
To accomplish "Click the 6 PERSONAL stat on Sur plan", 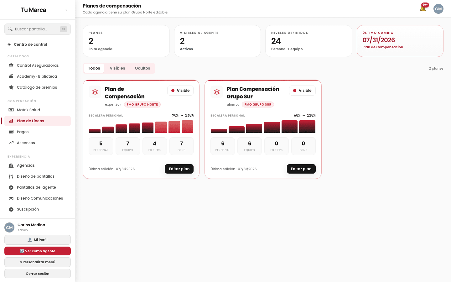I will coord(223,146).
